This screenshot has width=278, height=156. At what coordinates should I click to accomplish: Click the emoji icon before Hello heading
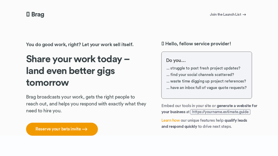[x=163, y=44]
